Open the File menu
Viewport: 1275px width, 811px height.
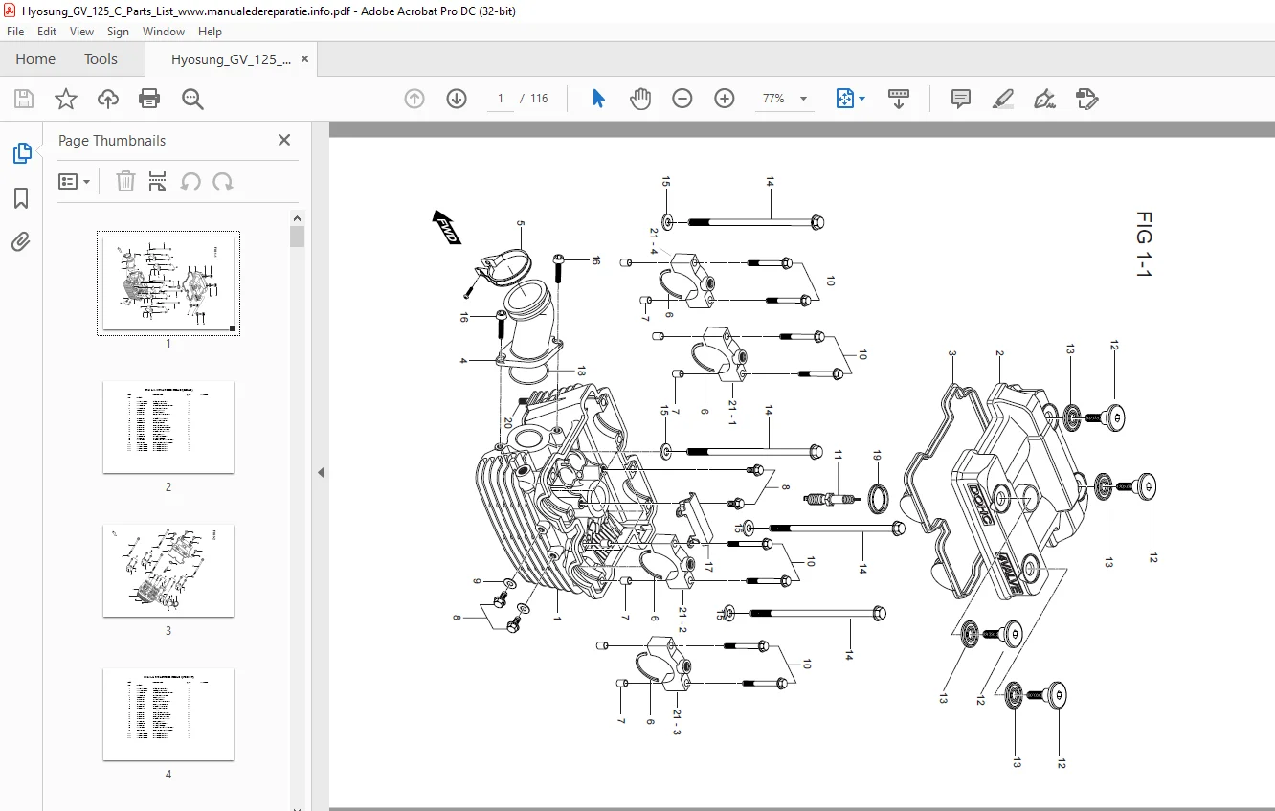tap(15, 32)
